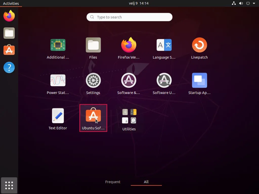
Task: Switch to the Frequent tab
Action: [x=113, y=182]
